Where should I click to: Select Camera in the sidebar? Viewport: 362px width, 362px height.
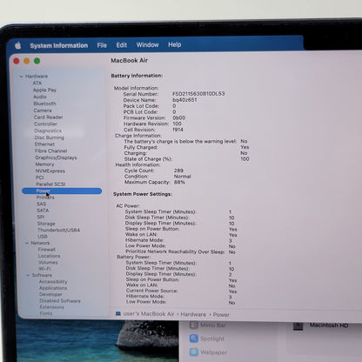tap(43, 111)
